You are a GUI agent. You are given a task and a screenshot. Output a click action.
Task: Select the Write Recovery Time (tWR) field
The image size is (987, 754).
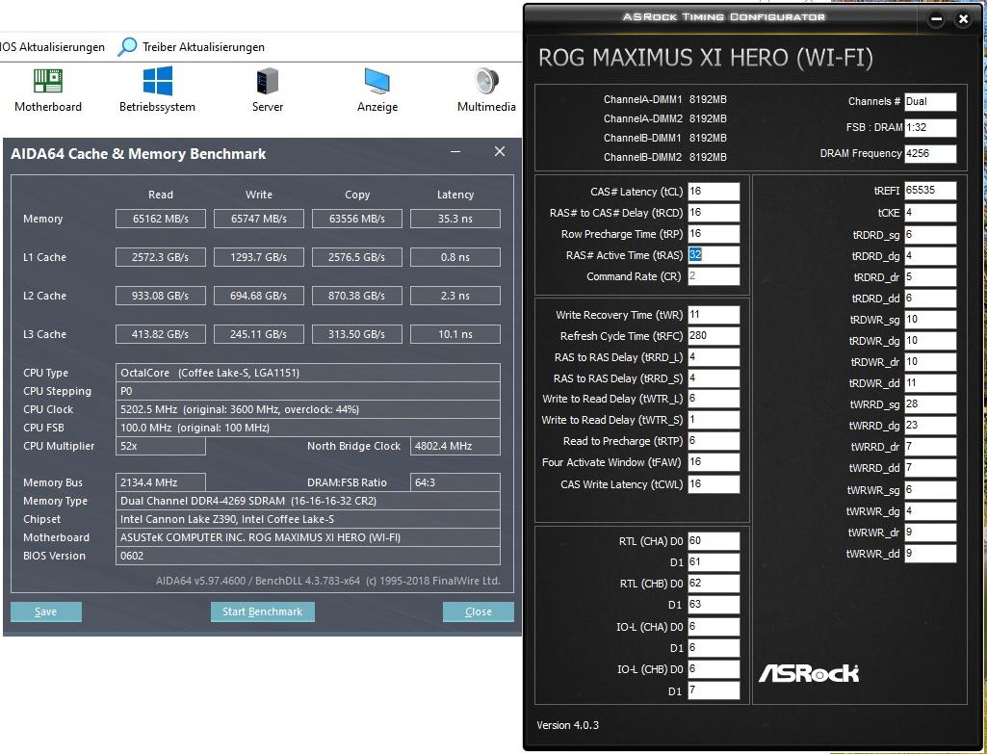click(714, 315)
